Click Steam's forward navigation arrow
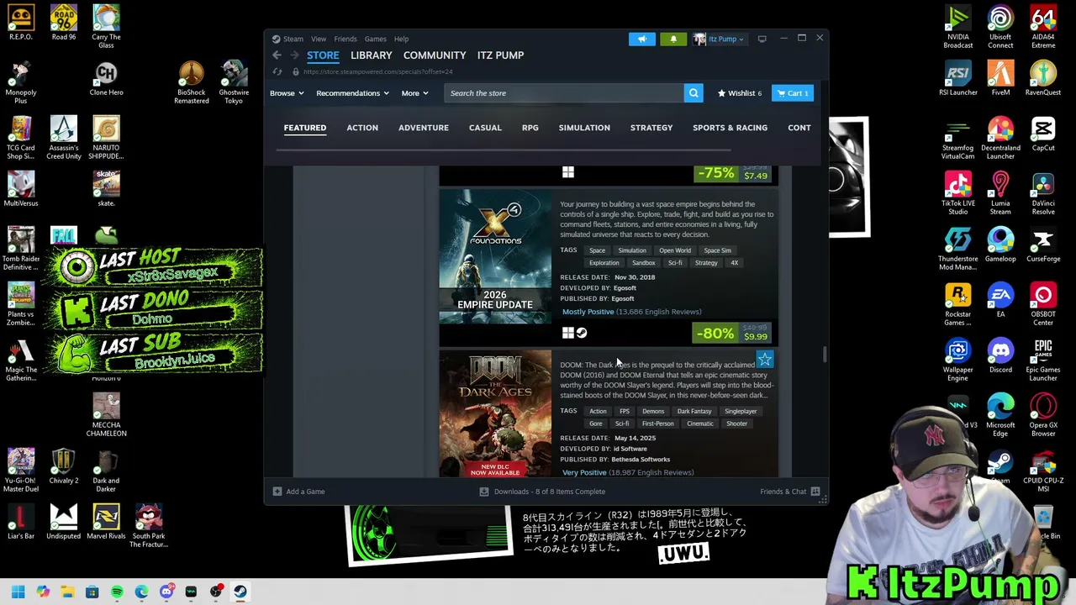This screenshot has height=605, width=1076. pos(294,55)
